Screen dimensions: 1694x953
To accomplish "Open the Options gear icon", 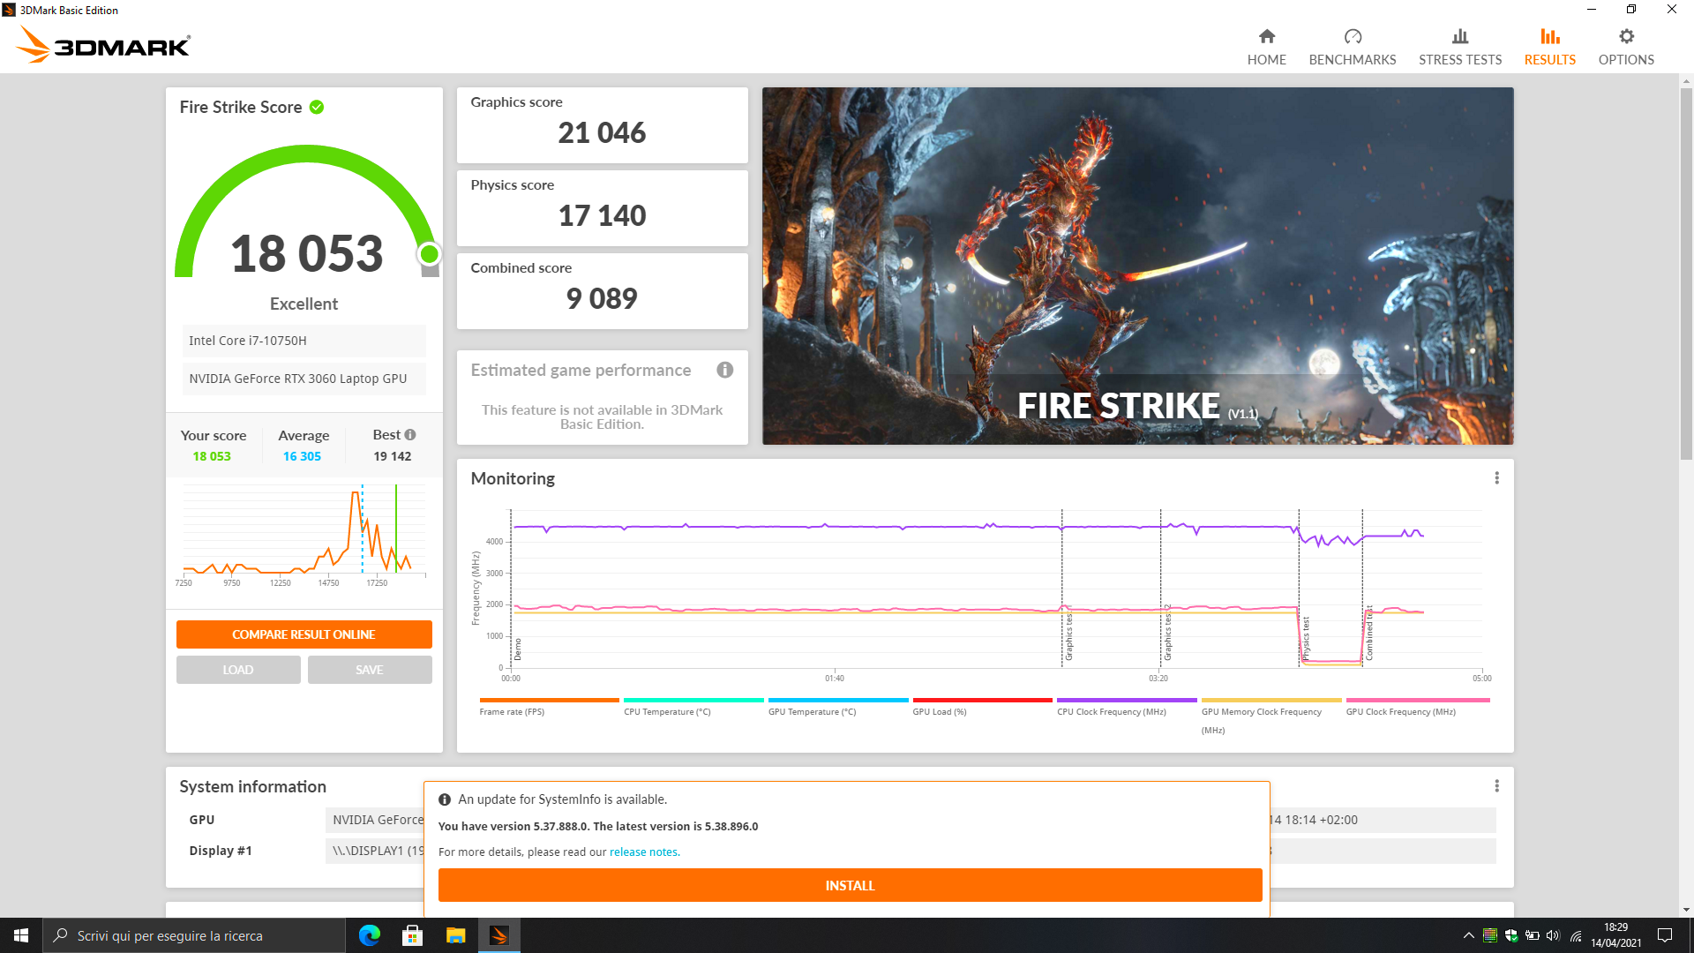I will point(1626,36).
